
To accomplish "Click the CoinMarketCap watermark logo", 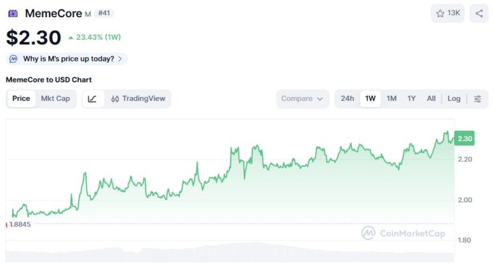I will [x=368, y=233].
